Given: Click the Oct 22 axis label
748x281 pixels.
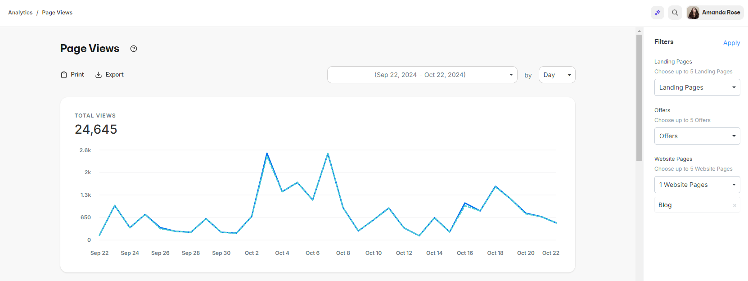Looking at the screenshot, I should click(x=551, y=253).
